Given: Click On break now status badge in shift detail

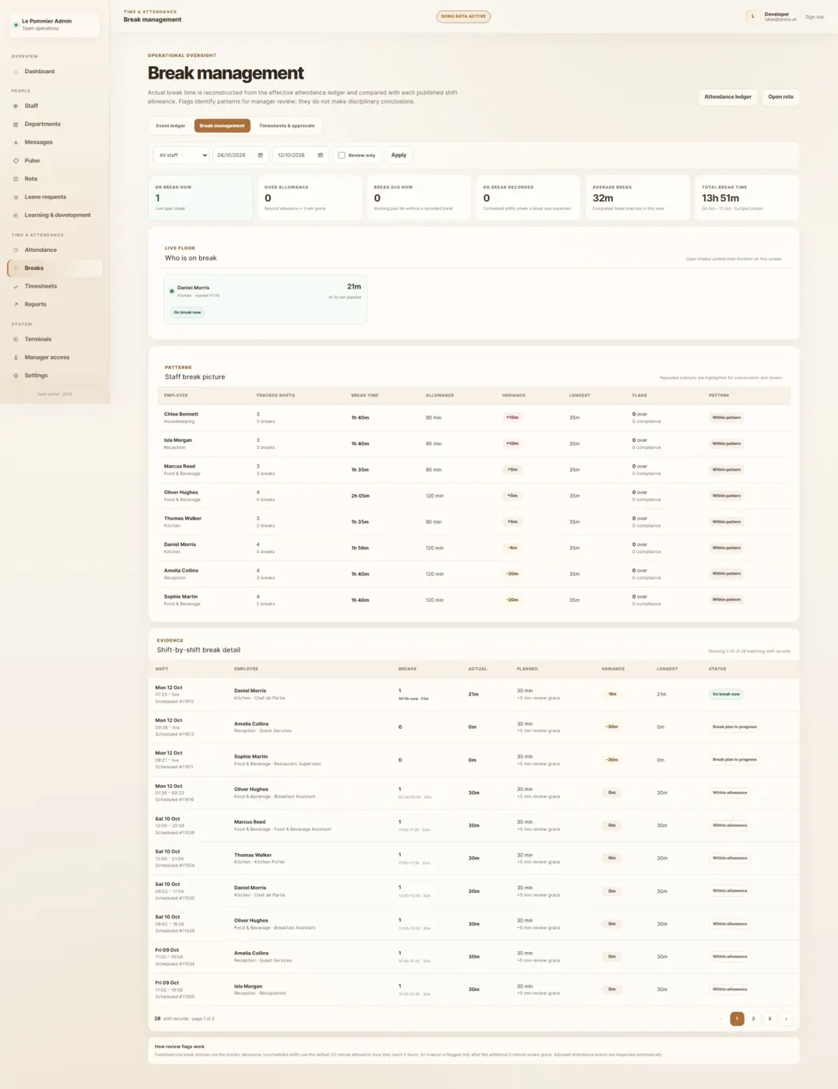Looking at the screenshot, I should point(725,695).
